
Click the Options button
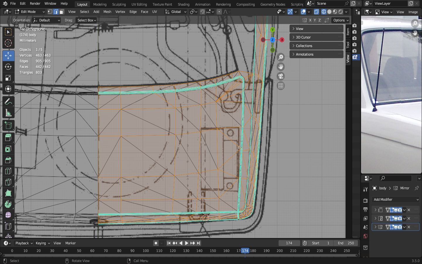tap(341, 20)
